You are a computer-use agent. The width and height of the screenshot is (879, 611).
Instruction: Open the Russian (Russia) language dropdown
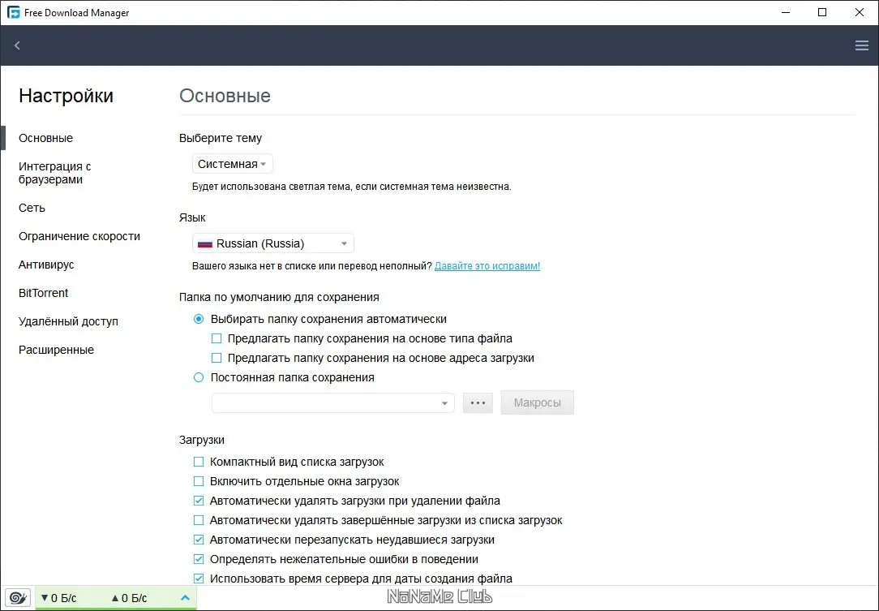click(273, 243)
